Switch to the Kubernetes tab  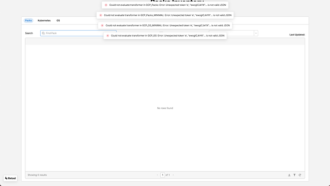(x=44, y=21)
